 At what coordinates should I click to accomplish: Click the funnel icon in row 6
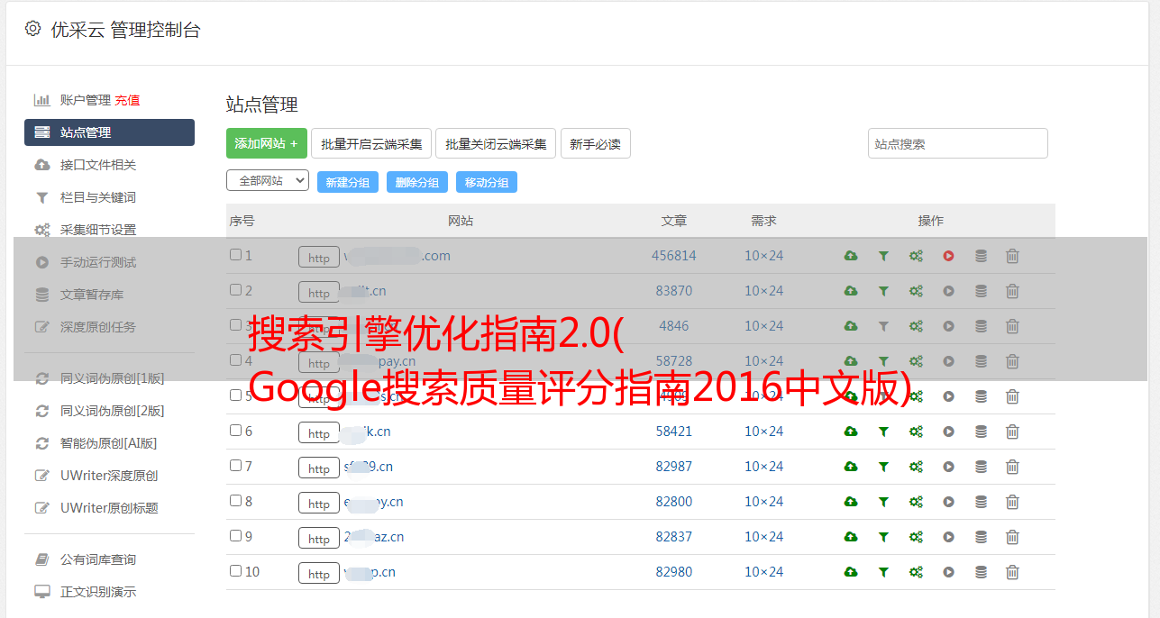pyautogui.click(x=883, y=432)
